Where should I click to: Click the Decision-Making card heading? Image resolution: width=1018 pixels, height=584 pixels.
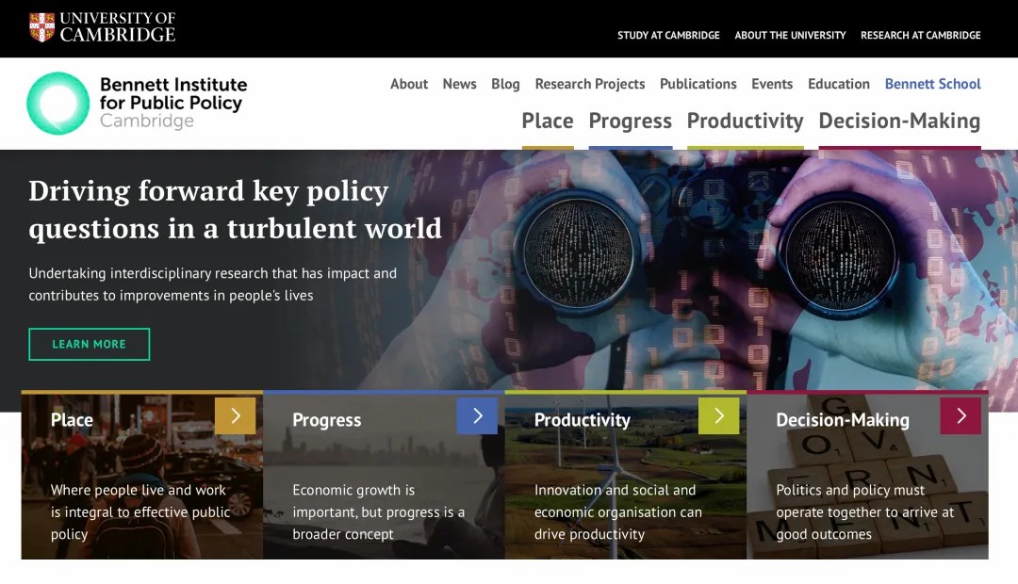(843, 420)
